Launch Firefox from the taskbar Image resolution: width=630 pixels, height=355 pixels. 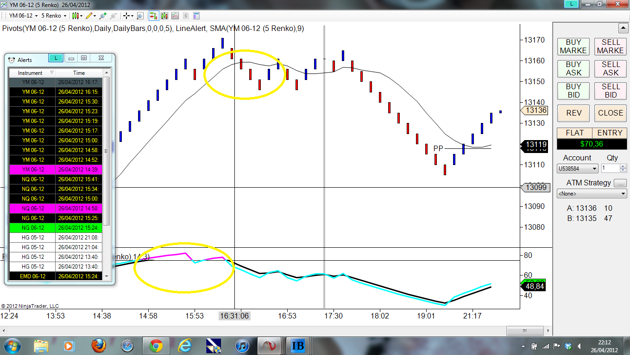point(98,346)
